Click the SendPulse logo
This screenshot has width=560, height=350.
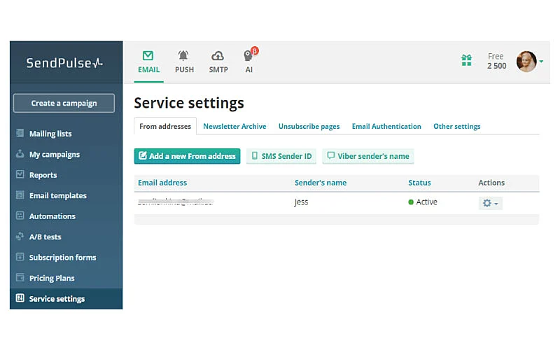(64, 63)
